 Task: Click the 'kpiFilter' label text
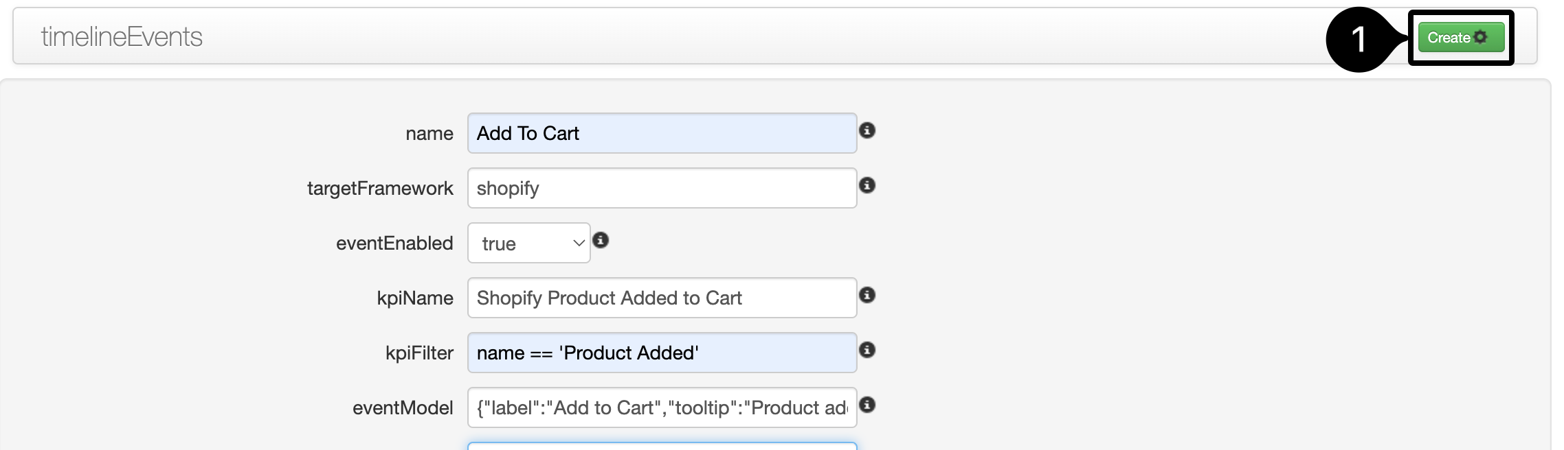click(419, 353)
